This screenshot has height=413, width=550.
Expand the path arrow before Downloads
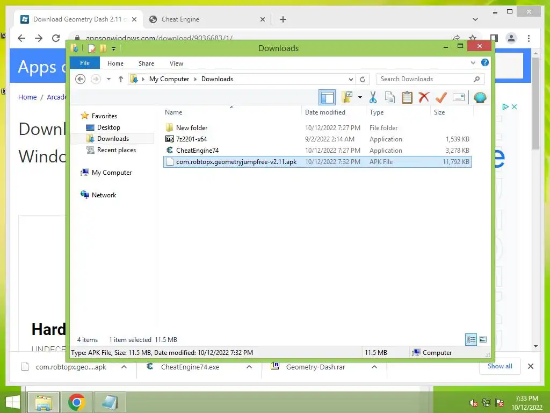click(196, 79)
